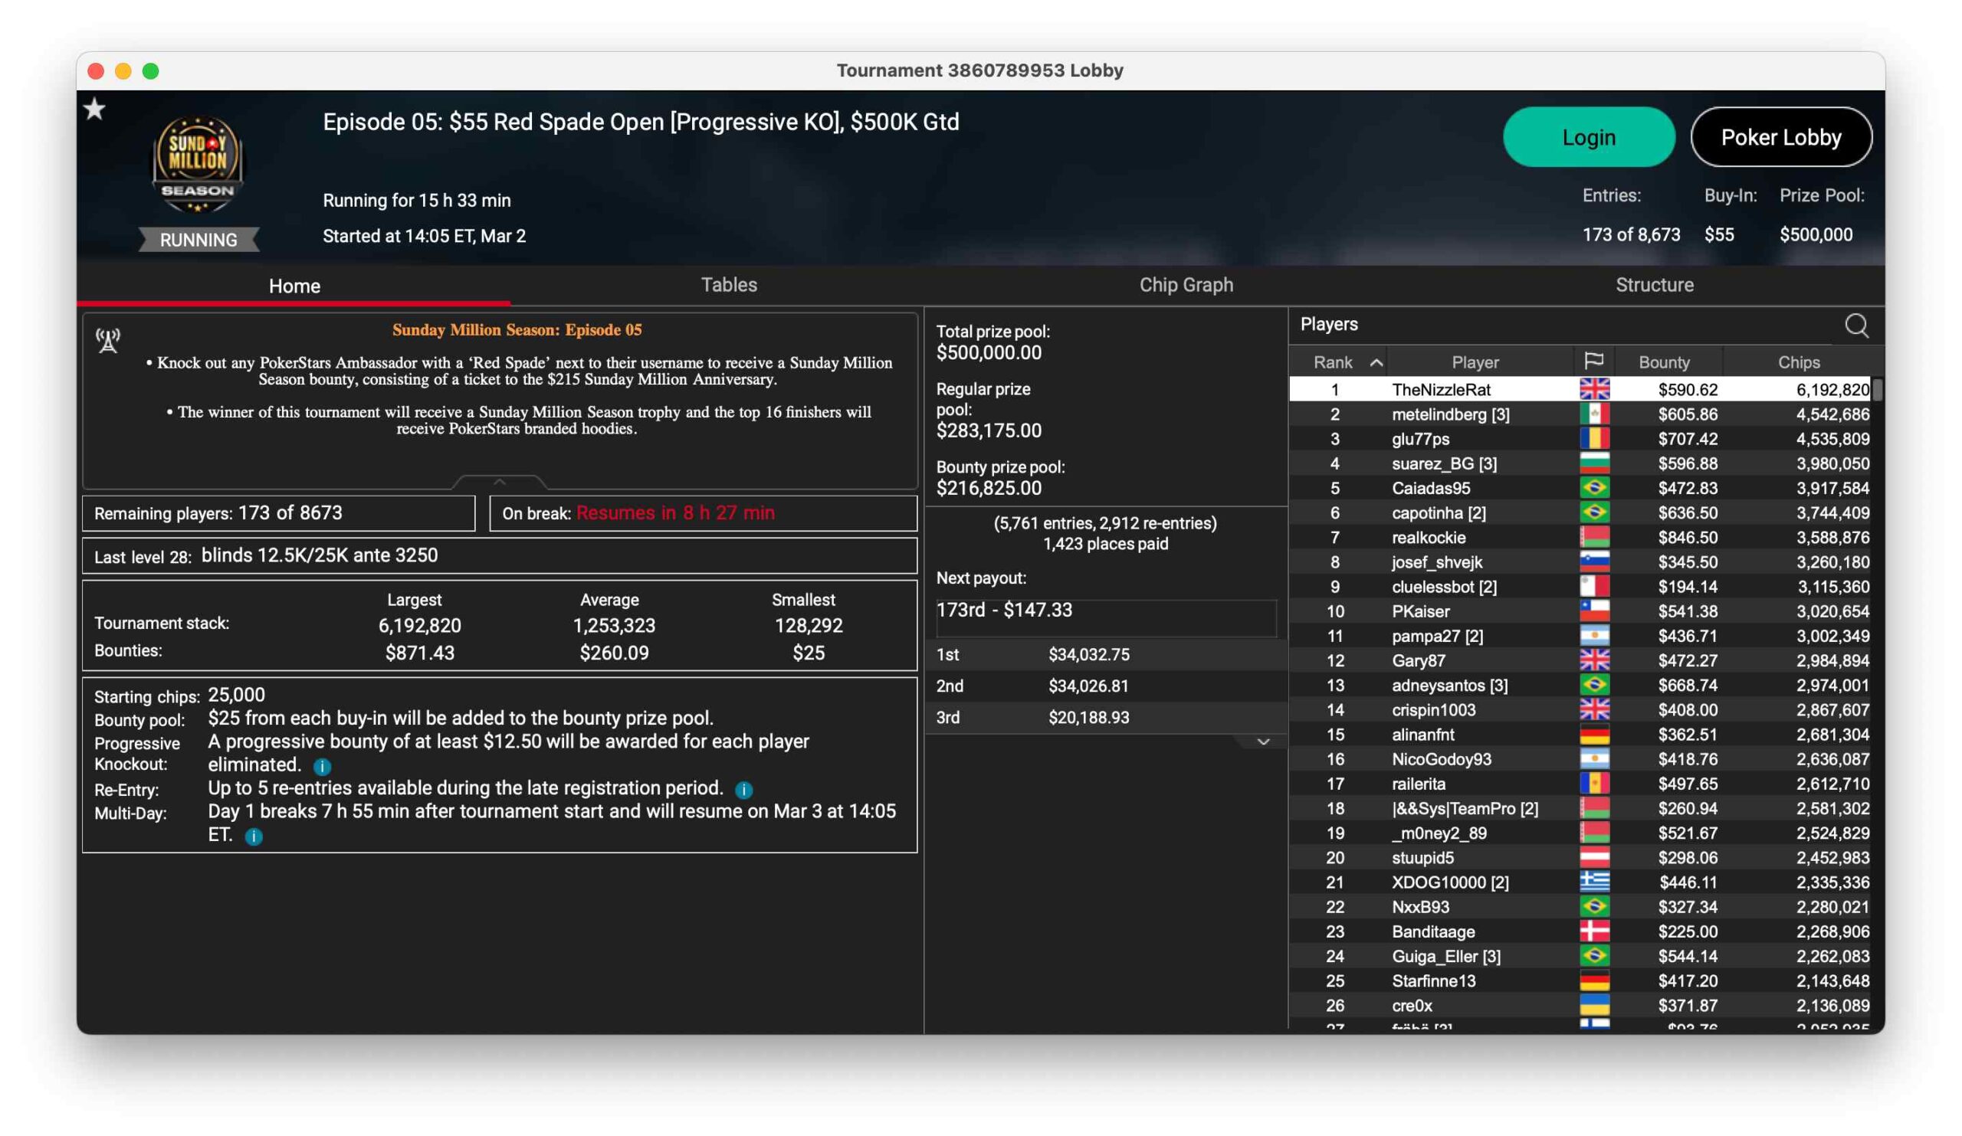Open the player search magnifier
This screenshot has height=1136, width=1962.
(x=1856, y=326)
